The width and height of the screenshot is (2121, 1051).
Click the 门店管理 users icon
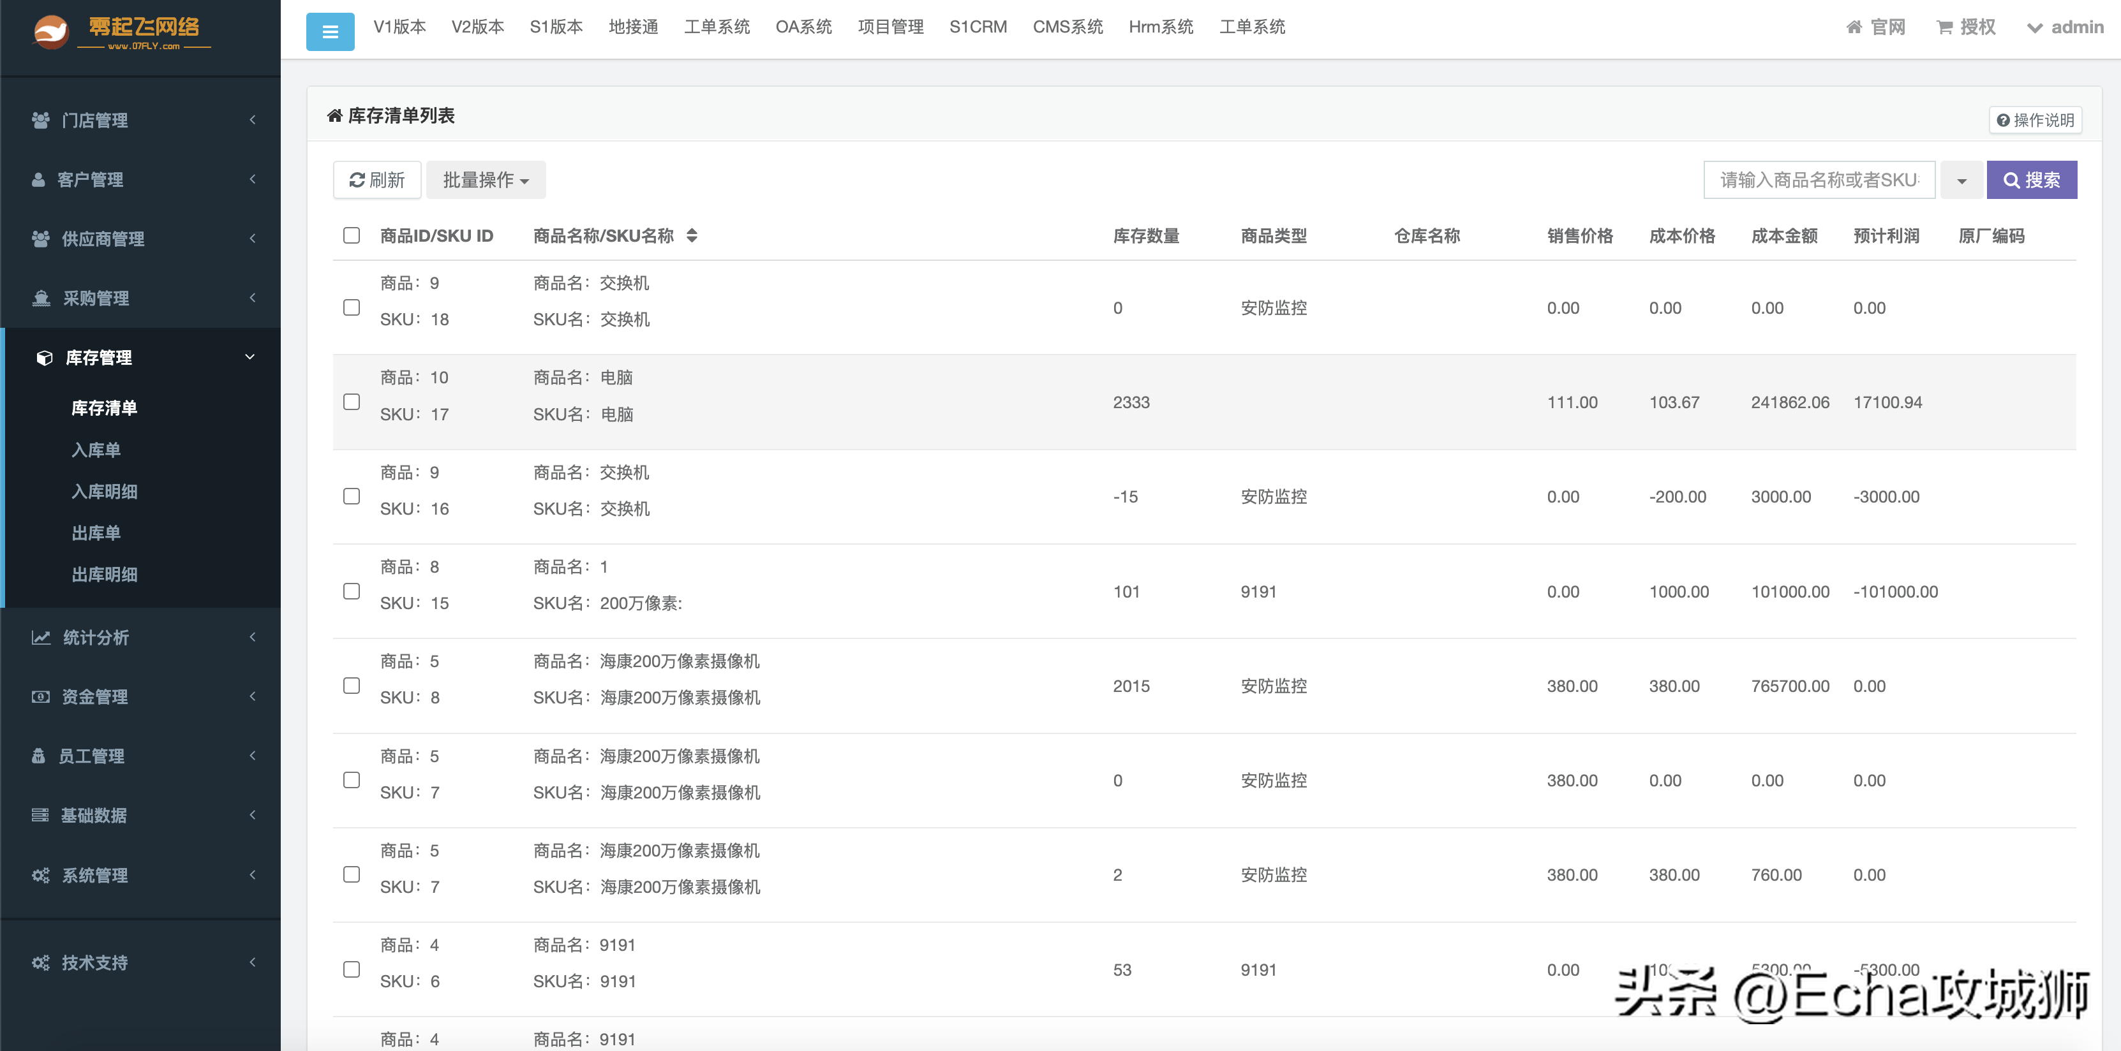point(40,120)
